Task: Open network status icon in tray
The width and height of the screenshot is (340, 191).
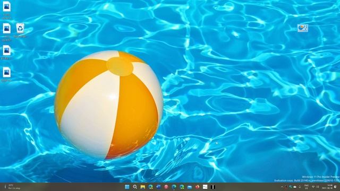Action: coord(313,187)
